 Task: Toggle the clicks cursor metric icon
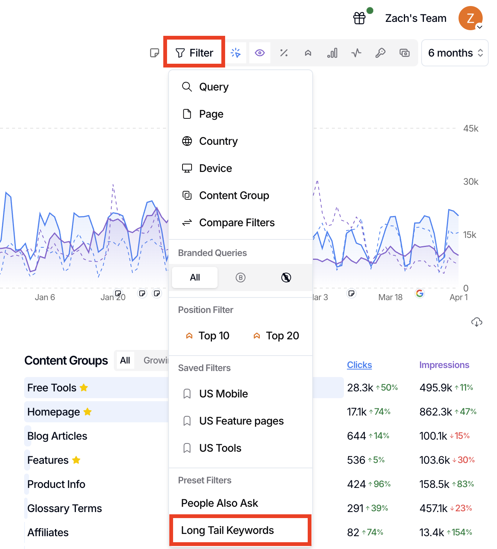click(x=236, y=53)
